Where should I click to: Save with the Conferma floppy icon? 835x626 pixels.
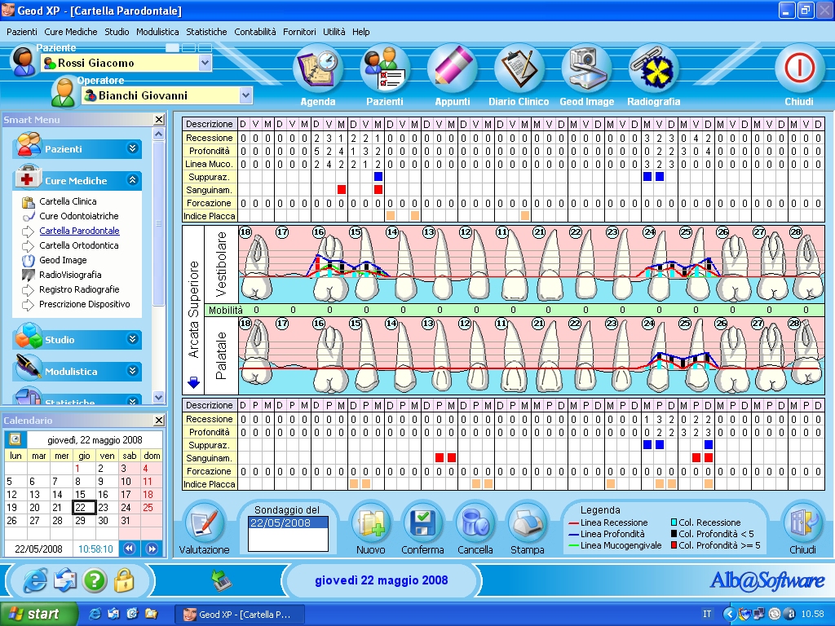click(x=423, y=522)
